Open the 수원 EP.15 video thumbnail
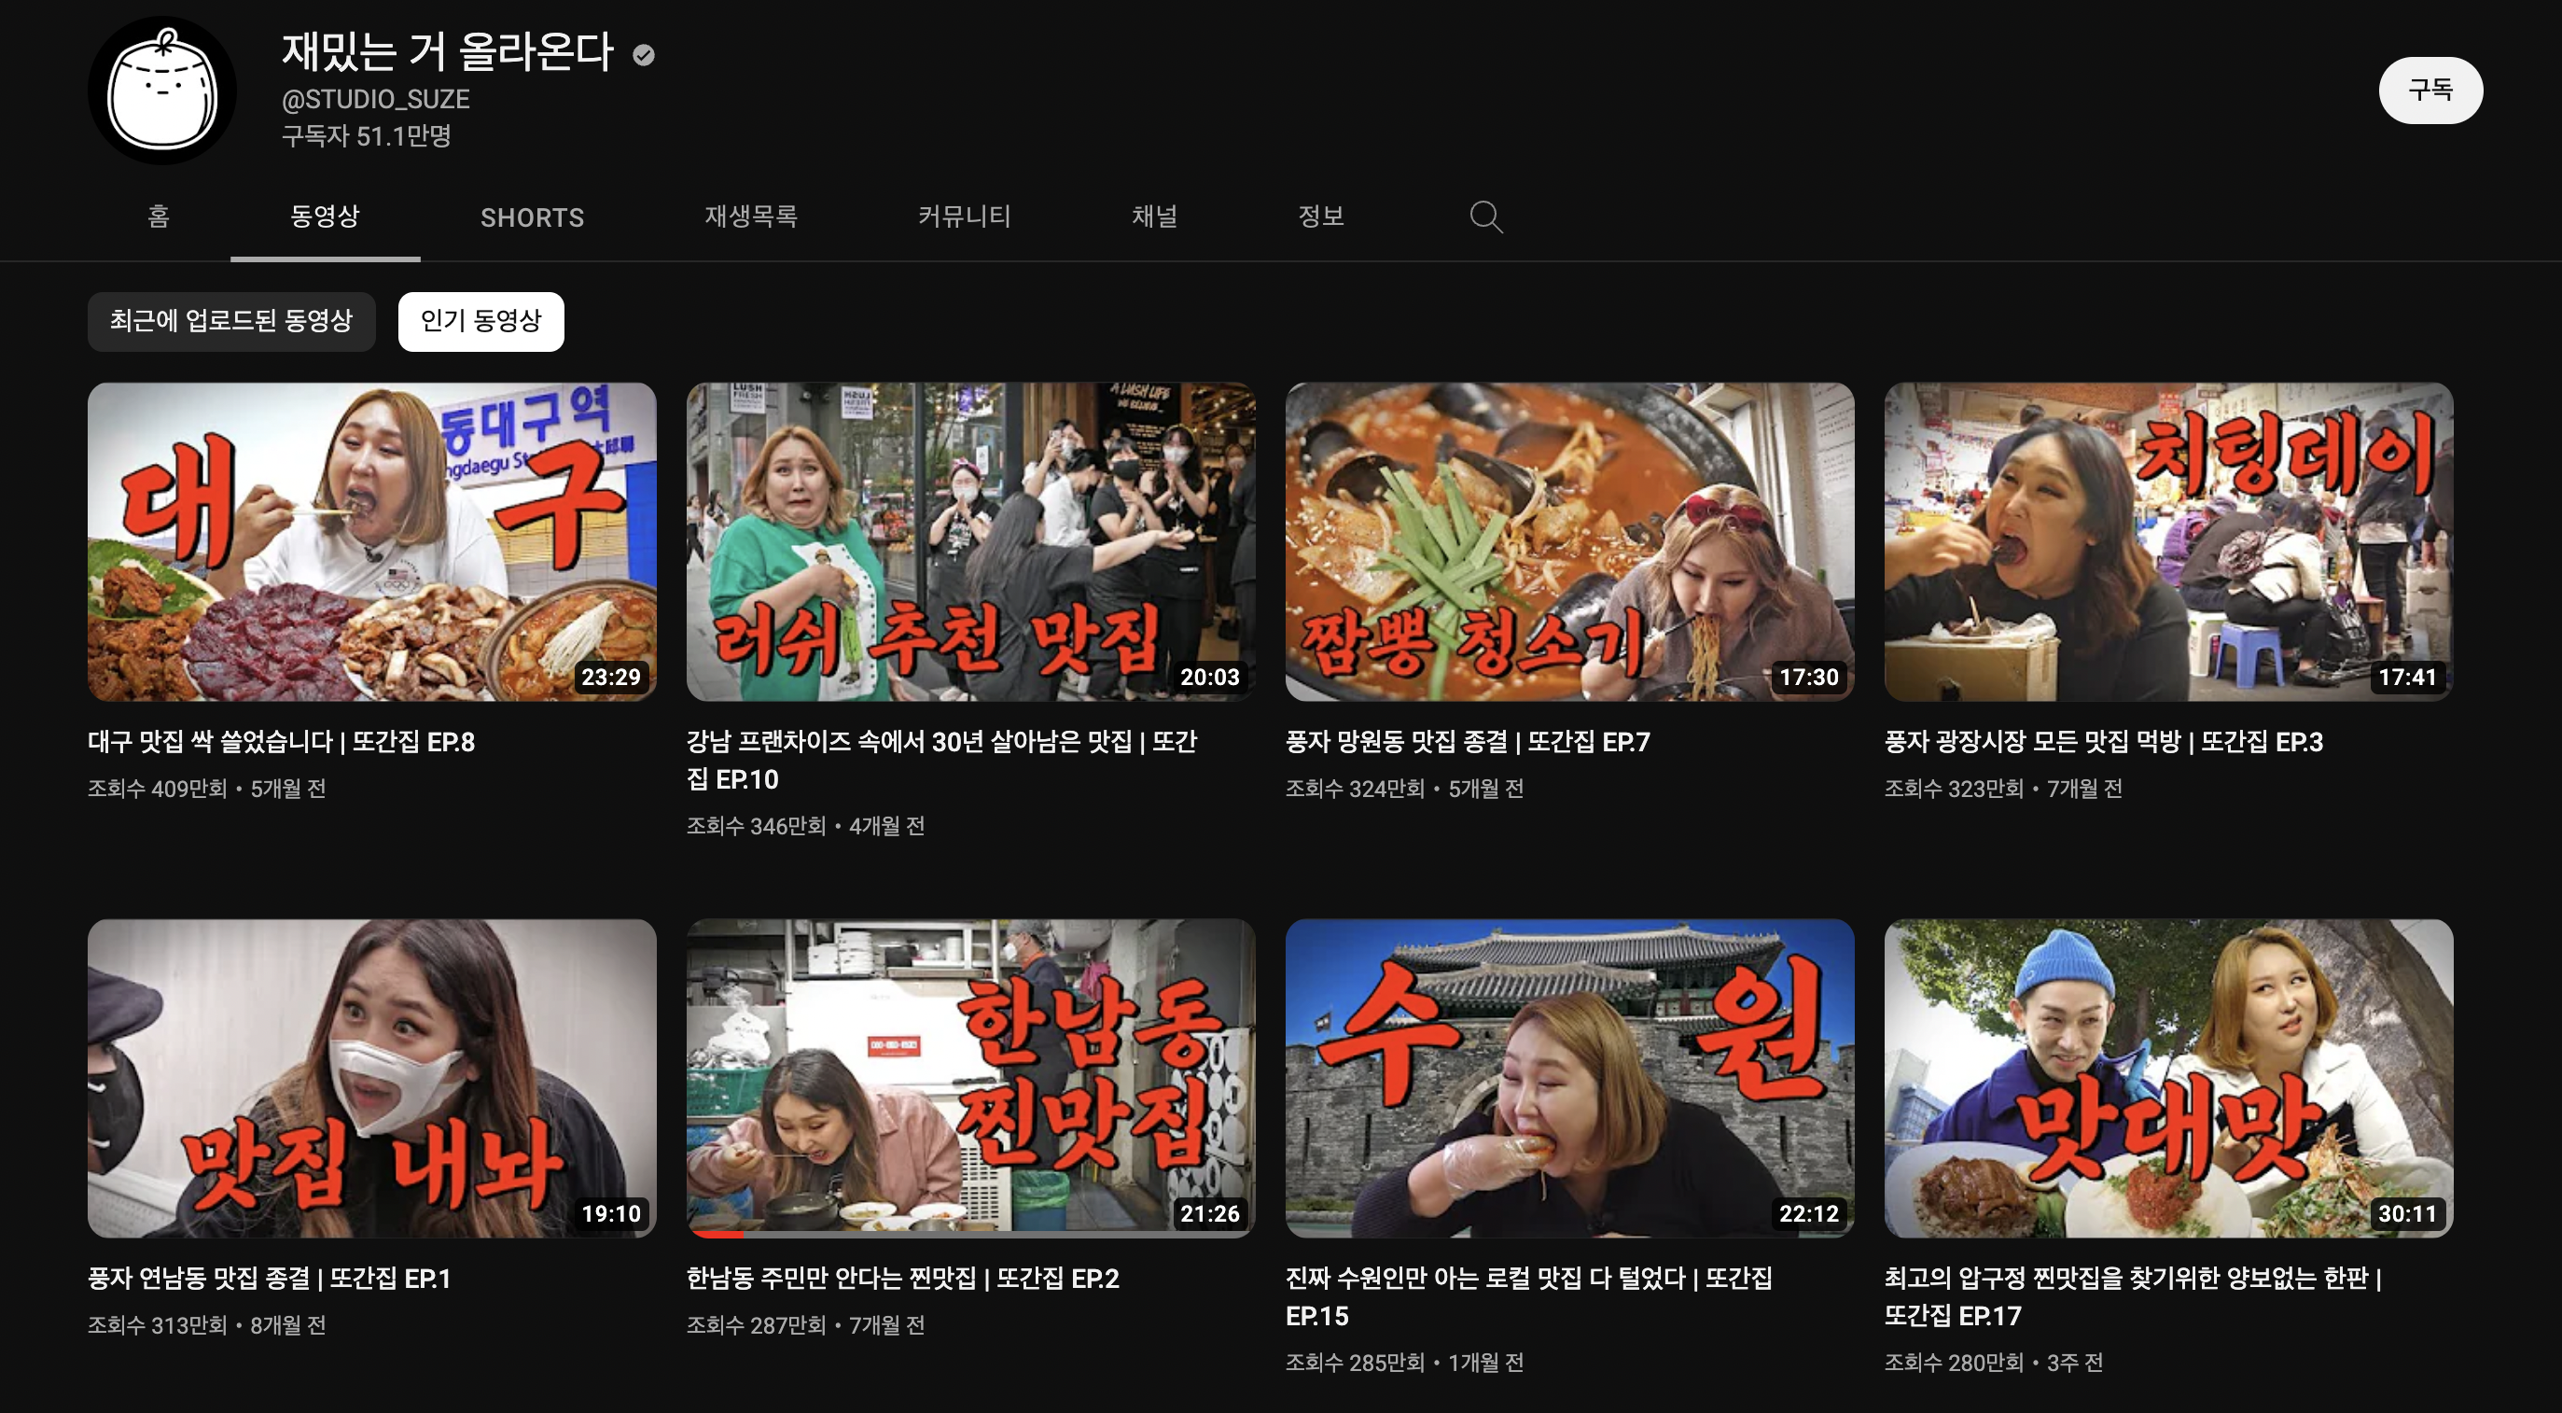Image resolution: width=2562 pixels, height=1413 pixels. click(x=1568, y=1077)
